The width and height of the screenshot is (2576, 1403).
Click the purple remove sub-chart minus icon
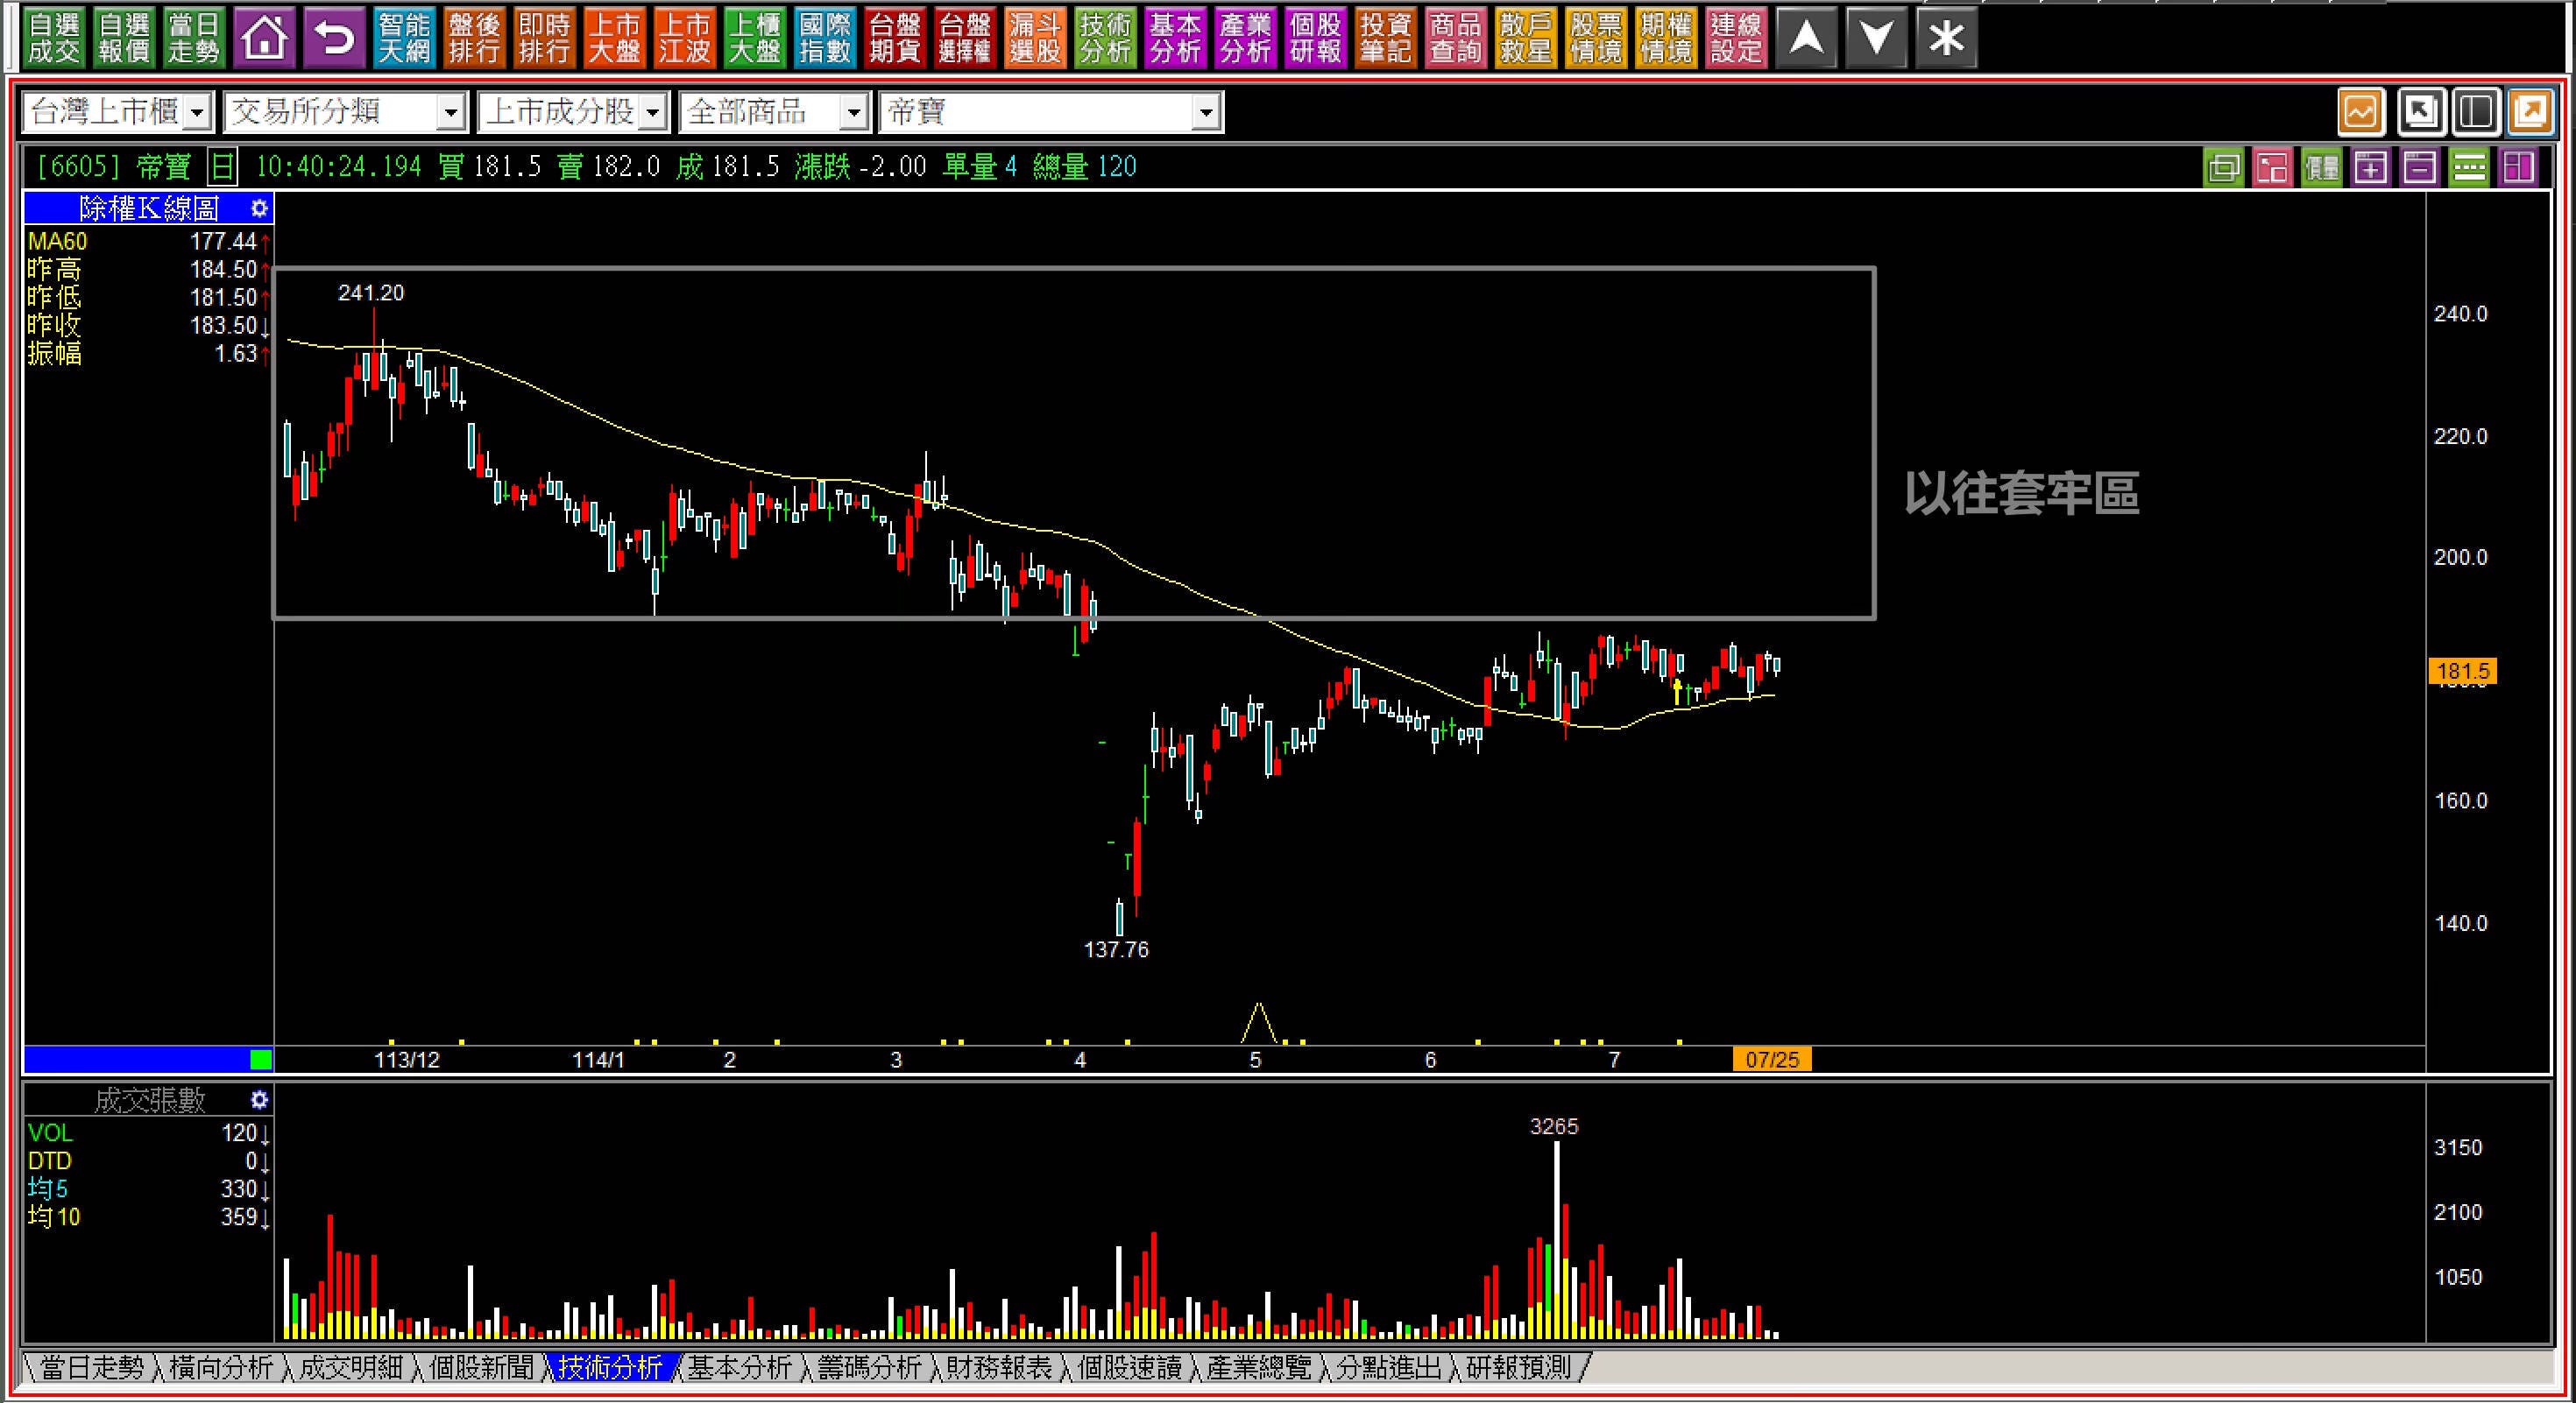coord(2419,167)
